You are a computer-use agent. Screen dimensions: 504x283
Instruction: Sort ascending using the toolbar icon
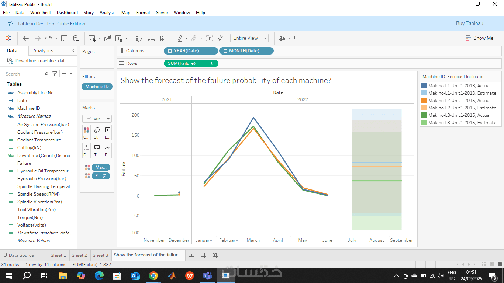(151, 38)
